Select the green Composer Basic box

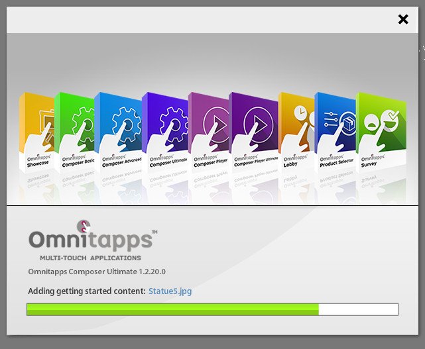coord(74,132)
